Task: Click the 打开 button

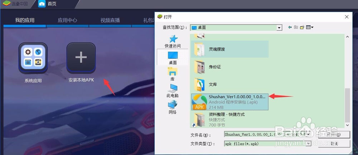Action: point(334,135)
